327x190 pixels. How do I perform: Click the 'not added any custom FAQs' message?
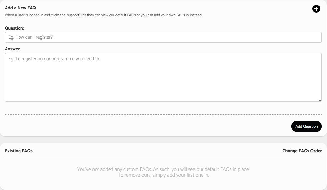(x=163, y=169)
